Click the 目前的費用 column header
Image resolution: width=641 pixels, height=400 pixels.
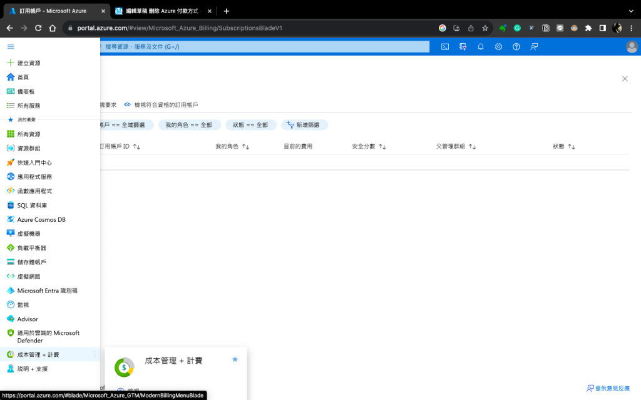[298, 146]
